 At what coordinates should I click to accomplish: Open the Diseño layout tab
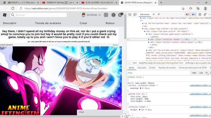pyautogui.click(x=152, y=68)
